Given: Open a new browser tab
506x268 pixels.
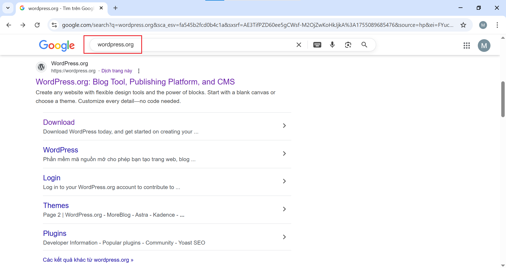Looking at the screenshot, I should pos(115,8).
